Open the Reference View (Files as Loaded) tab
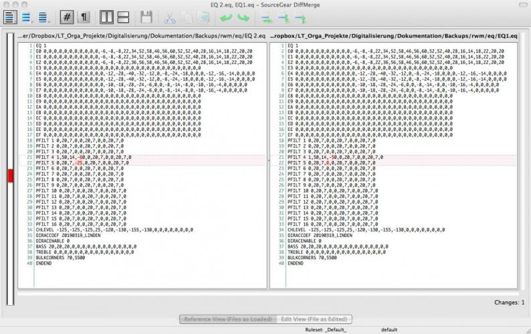Image resolution: width=531 pixels, height=334 pixels. 227,319
